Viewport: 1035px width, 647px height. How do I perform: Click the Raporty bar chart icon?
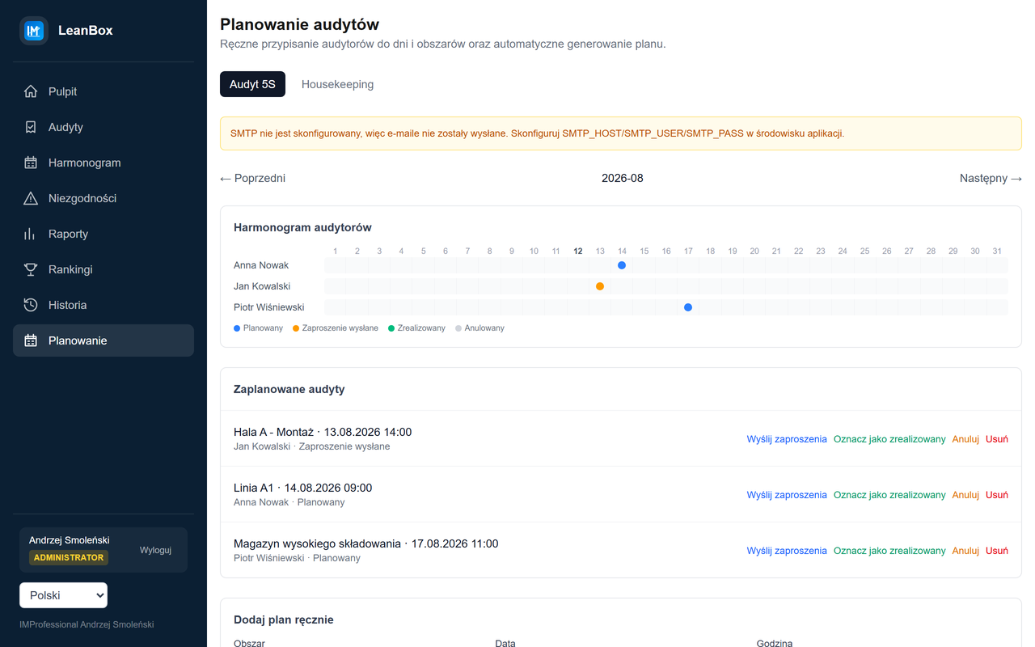(31, 234)
